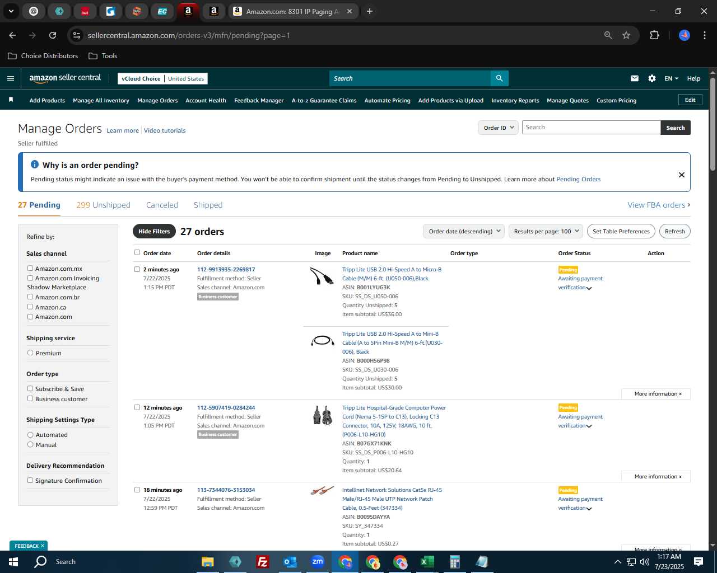
Task: Open the Order date (descending) sort dropdown
Action: [x=464, y=231]
